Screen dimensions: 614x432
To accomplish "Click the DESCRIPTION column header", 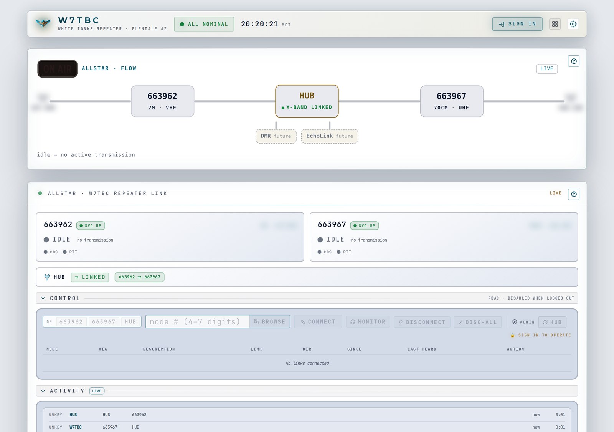I will 159,349.
